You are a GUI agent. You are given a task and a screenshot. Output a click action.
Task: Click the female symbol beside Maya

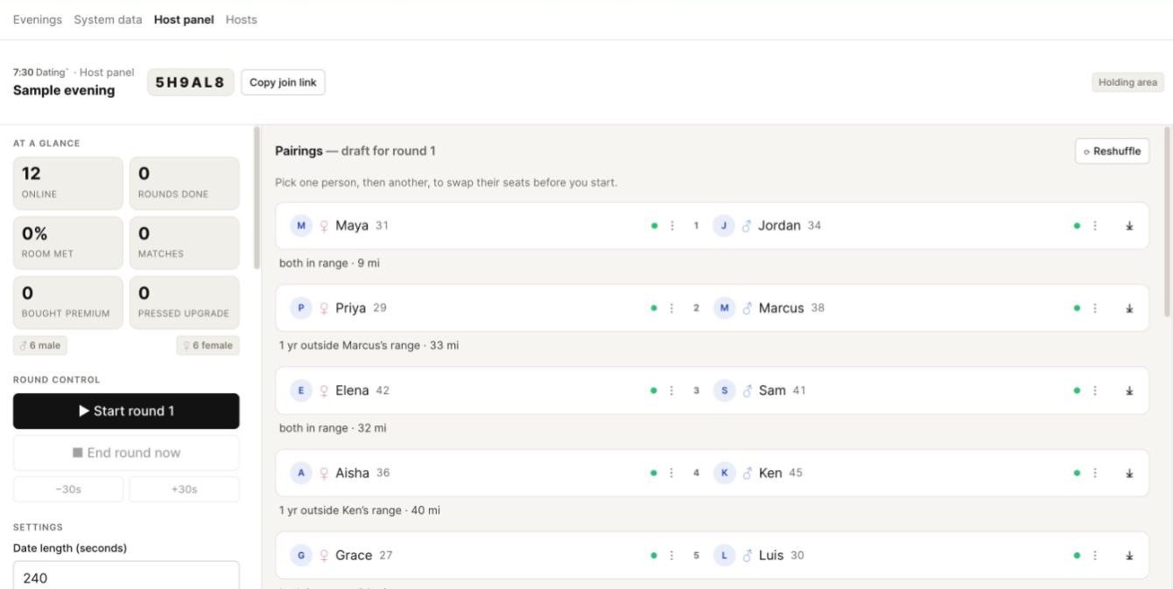coord(324,226)
